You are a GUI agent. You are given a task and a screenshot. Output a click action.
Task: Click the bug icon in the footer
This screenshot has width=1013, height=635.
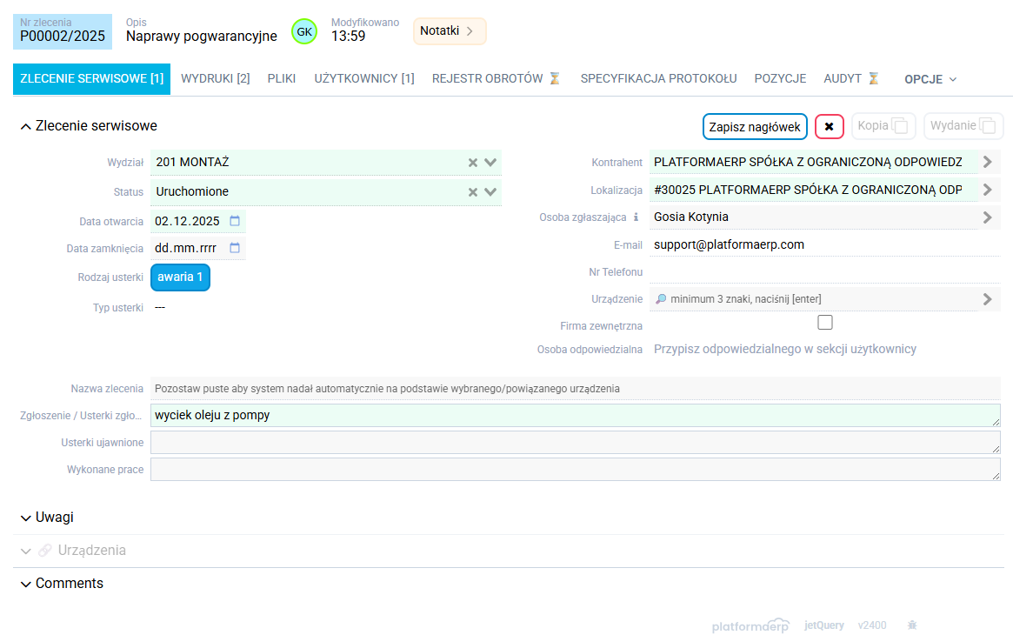click(911, 625)
